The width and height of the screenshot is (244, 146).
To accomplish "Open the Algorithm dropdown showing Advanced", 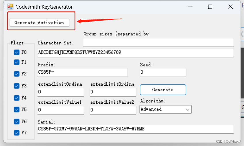I will pyautogui.click(x=165, y=109).
